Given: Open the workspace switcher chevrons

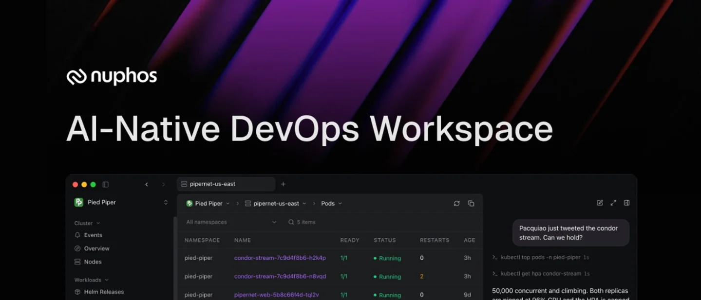Looking at the screenshot, I should (166, 202).
